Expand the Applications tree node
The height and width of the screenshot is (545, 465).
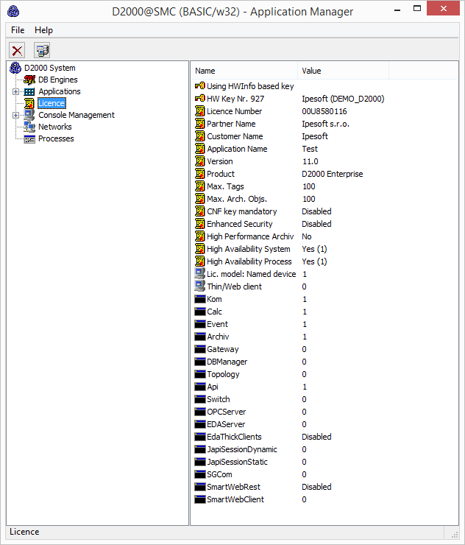point(15,91)
